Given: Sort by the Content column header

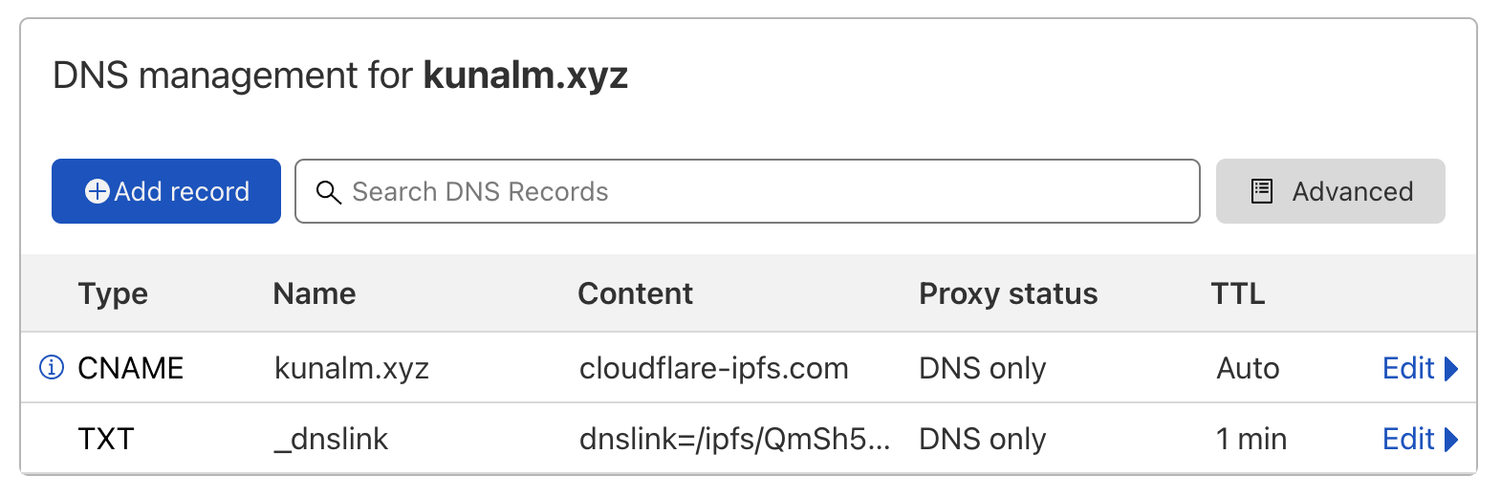Looking at the screenshot, I should click(636, 293).
